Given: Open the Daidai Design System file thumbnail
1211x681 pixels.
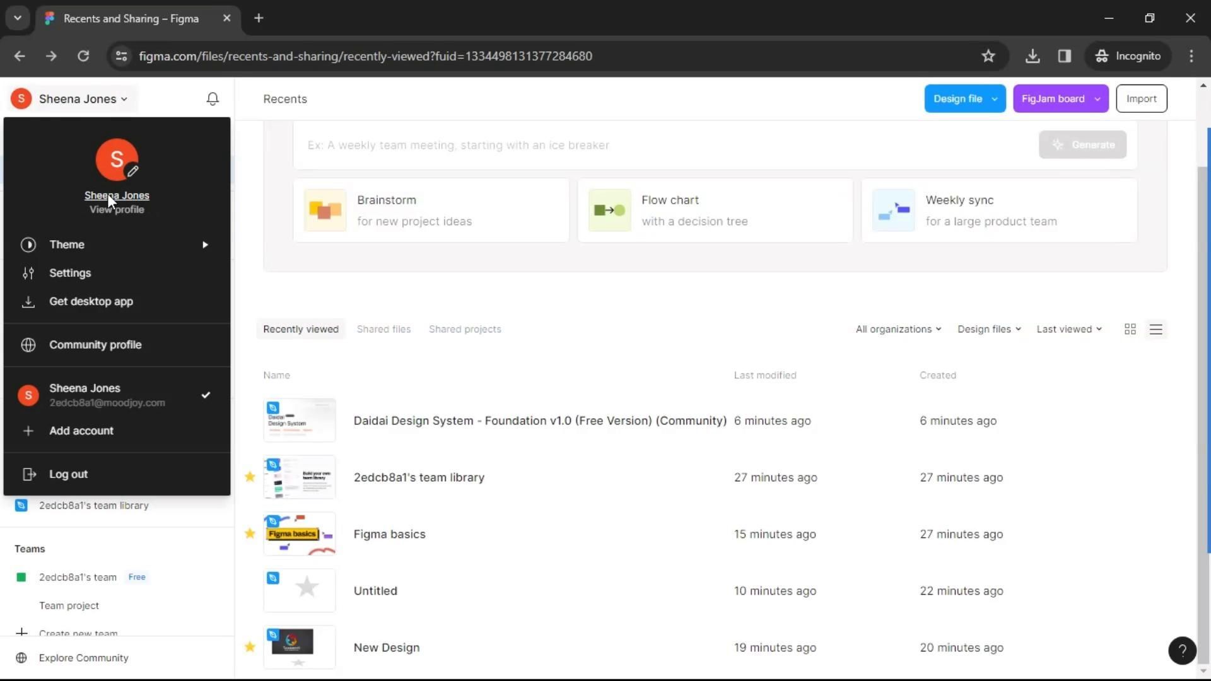Looking at the screenshot, I should tap(299, 421).
